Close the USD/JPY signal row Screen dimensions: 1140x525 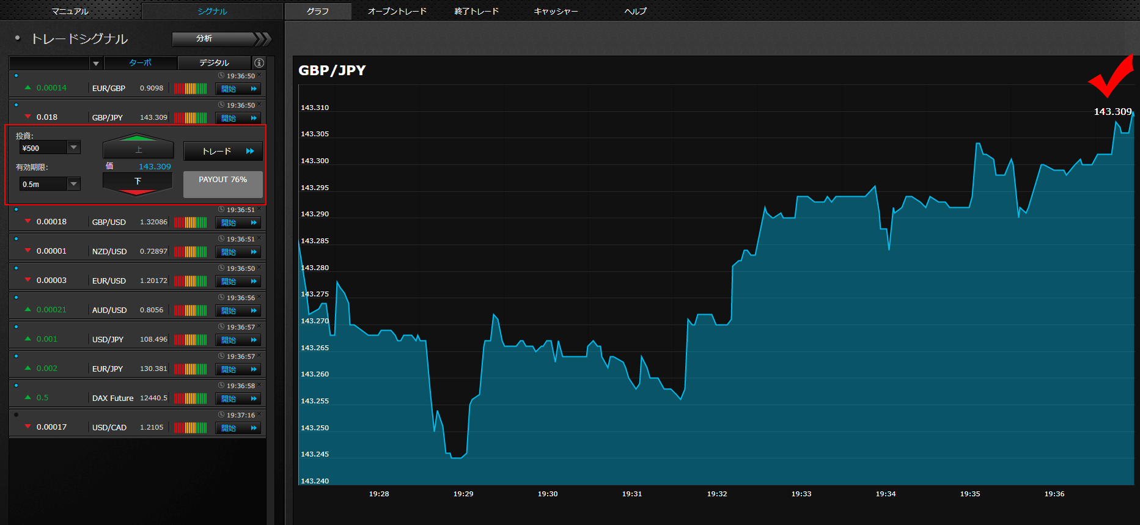coord(259,326)
